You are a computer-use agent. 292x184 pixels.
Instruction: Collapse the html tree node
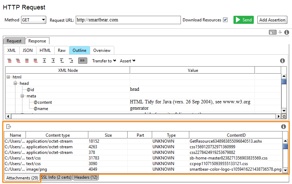tap(8, 77)
